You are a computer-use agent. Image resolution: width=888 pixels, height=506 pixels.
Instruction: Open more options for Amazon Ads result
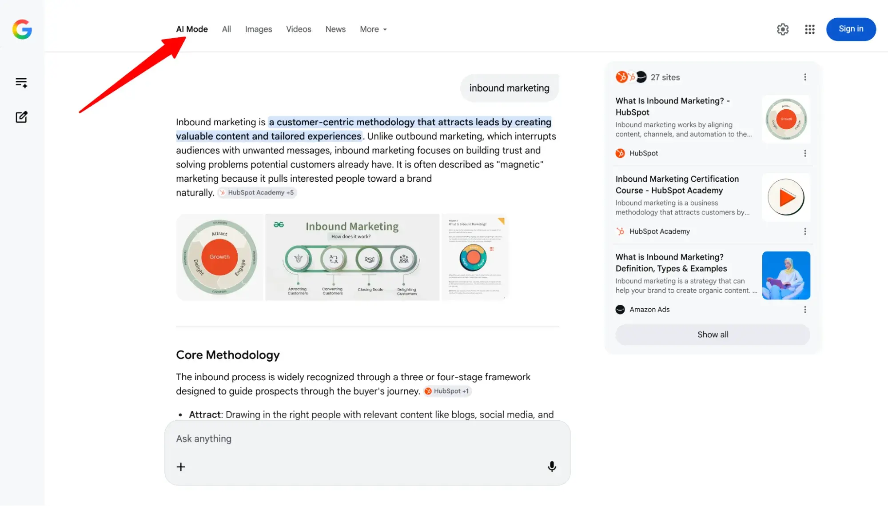tap(804, 310)
